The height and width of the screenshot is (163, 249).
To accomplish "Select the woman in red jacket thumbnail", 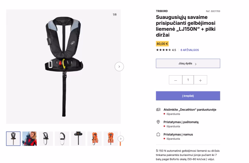I will (30, 139).
